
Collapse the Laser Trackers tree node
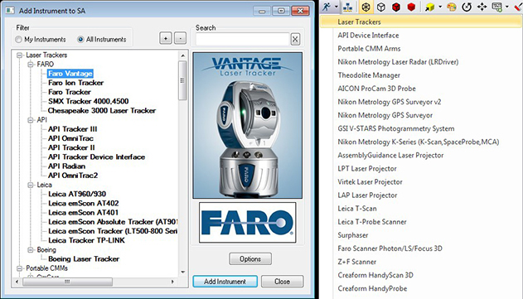point(20,55)
